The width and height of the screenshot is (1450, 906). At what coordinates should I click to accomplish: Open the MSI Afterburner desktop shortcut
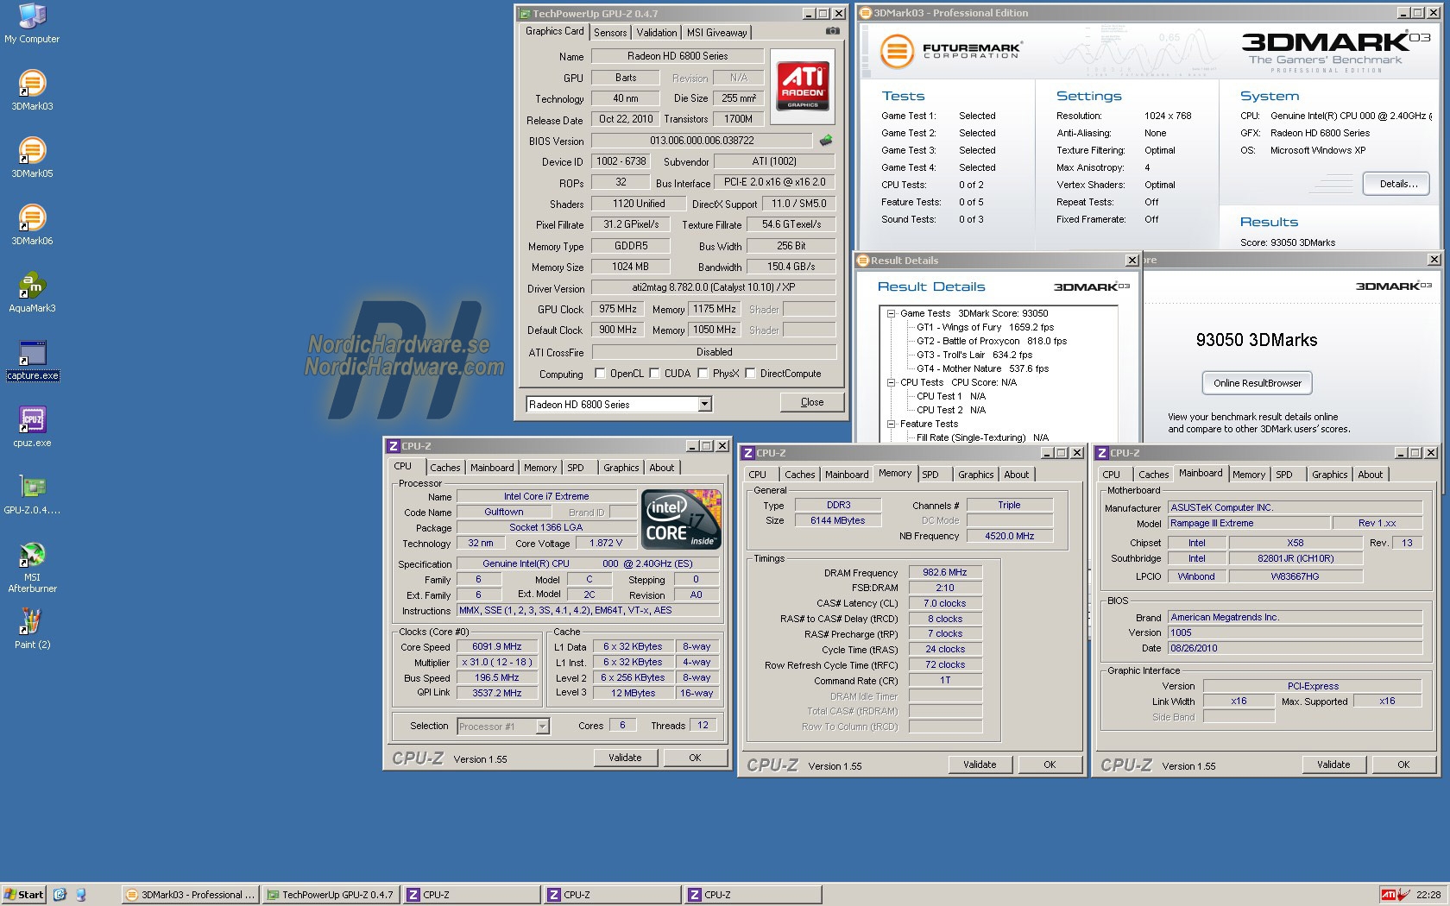coord(32,555)
